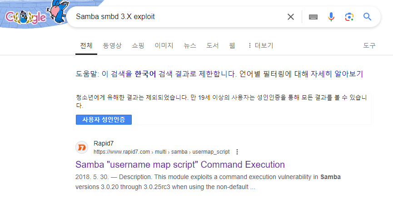Run search with the magnifier icon

(x=367, y=17)
